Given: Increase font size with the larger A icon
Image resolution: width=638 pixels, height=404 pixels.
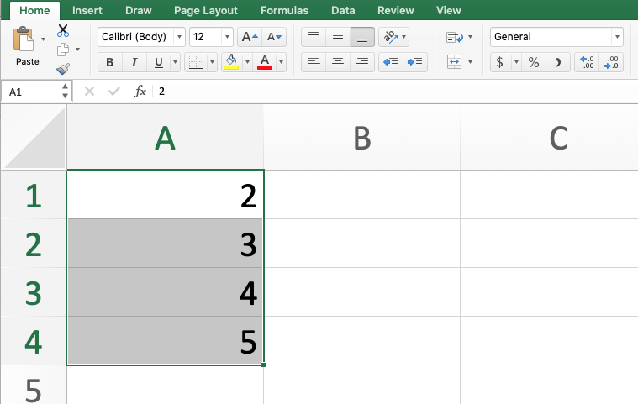Looking at the screenshot, I should [250, 37].
